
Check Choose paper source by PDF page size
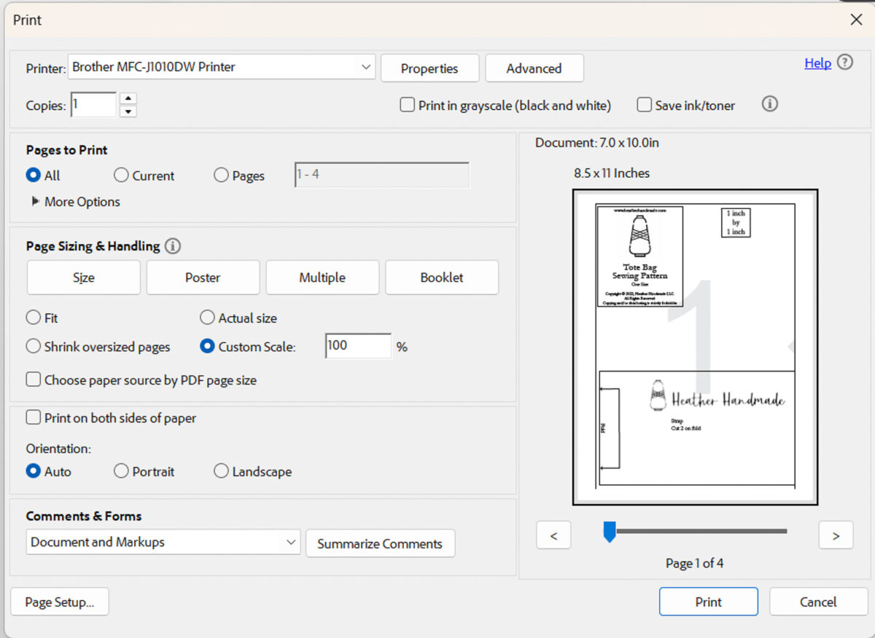33,379
